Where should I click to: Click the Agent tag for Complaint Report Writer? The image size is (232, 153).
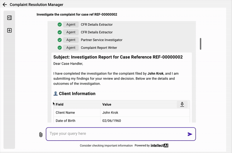click(x=71, y=48)
